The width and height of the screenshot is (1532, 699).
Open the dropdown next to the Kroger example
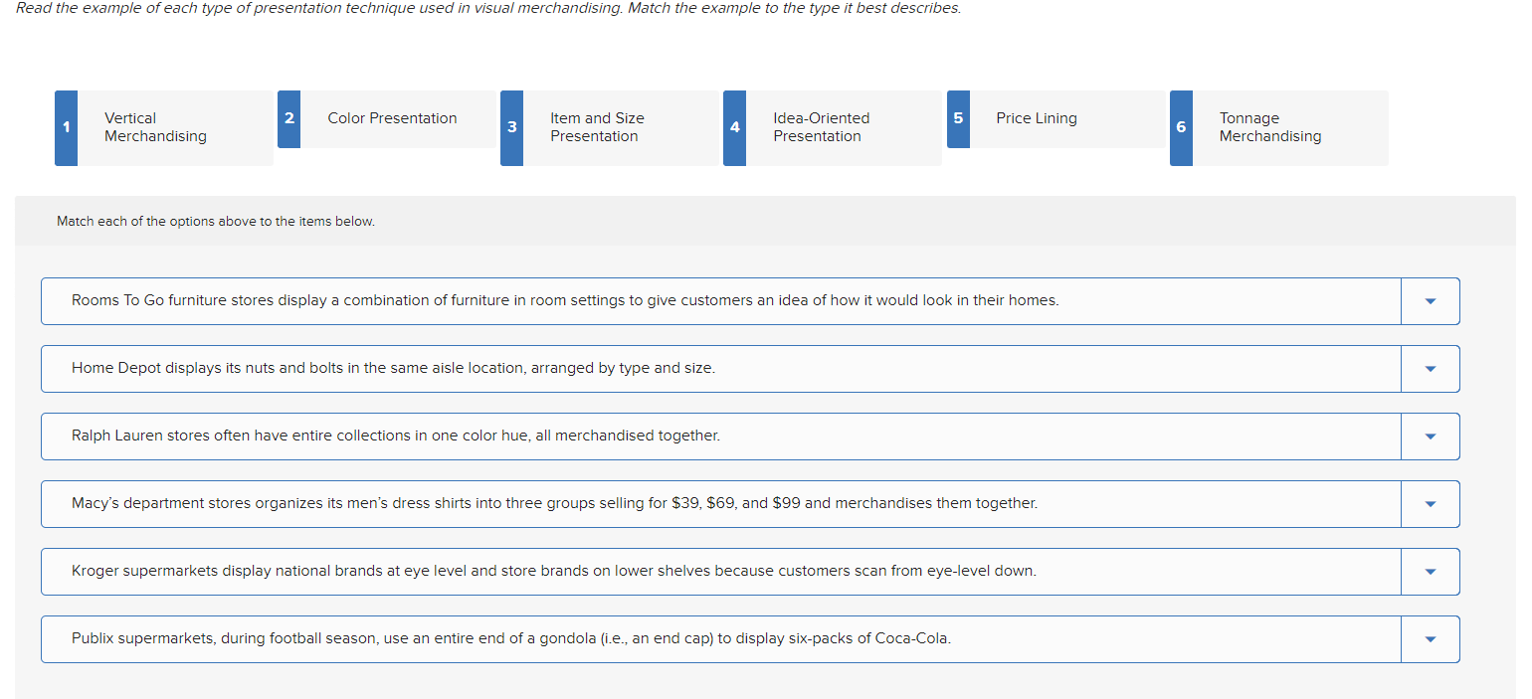[1431, 571]
